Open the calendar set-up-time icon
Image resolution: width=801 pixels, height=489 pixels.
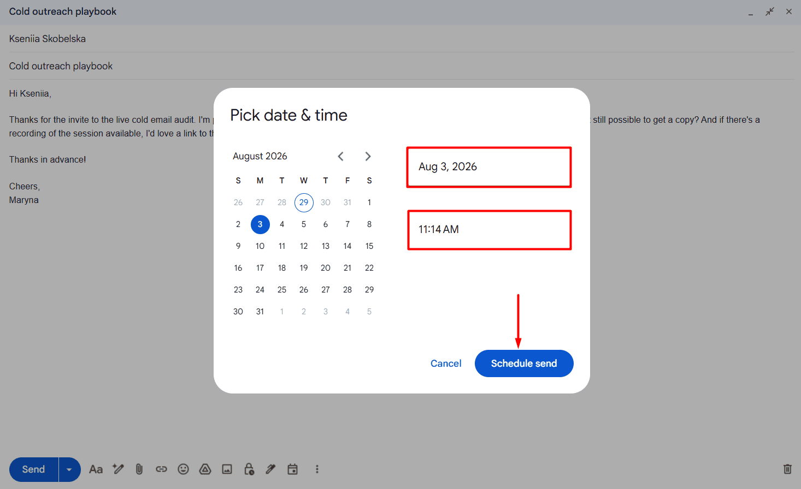pyautogui.click(x=292, y=469)
